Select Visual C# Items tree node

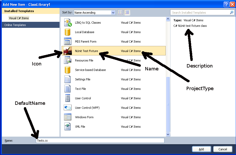click(x=19, y=18)
